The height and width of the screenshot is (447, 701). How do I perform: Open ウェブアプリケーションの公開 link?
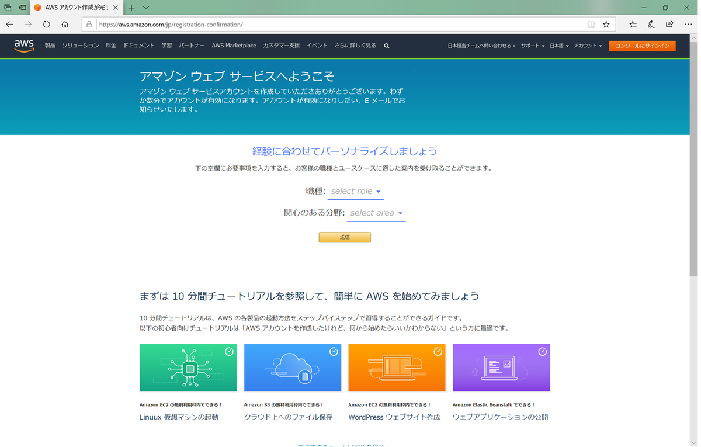[500, 417]
